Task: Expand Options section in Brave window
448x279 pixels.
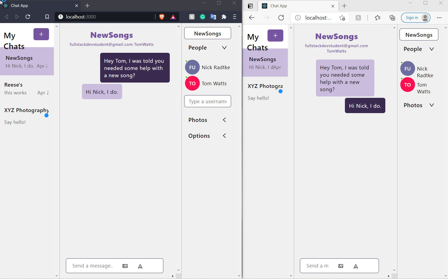Action: pyautogui.click(x=224, y=136)
